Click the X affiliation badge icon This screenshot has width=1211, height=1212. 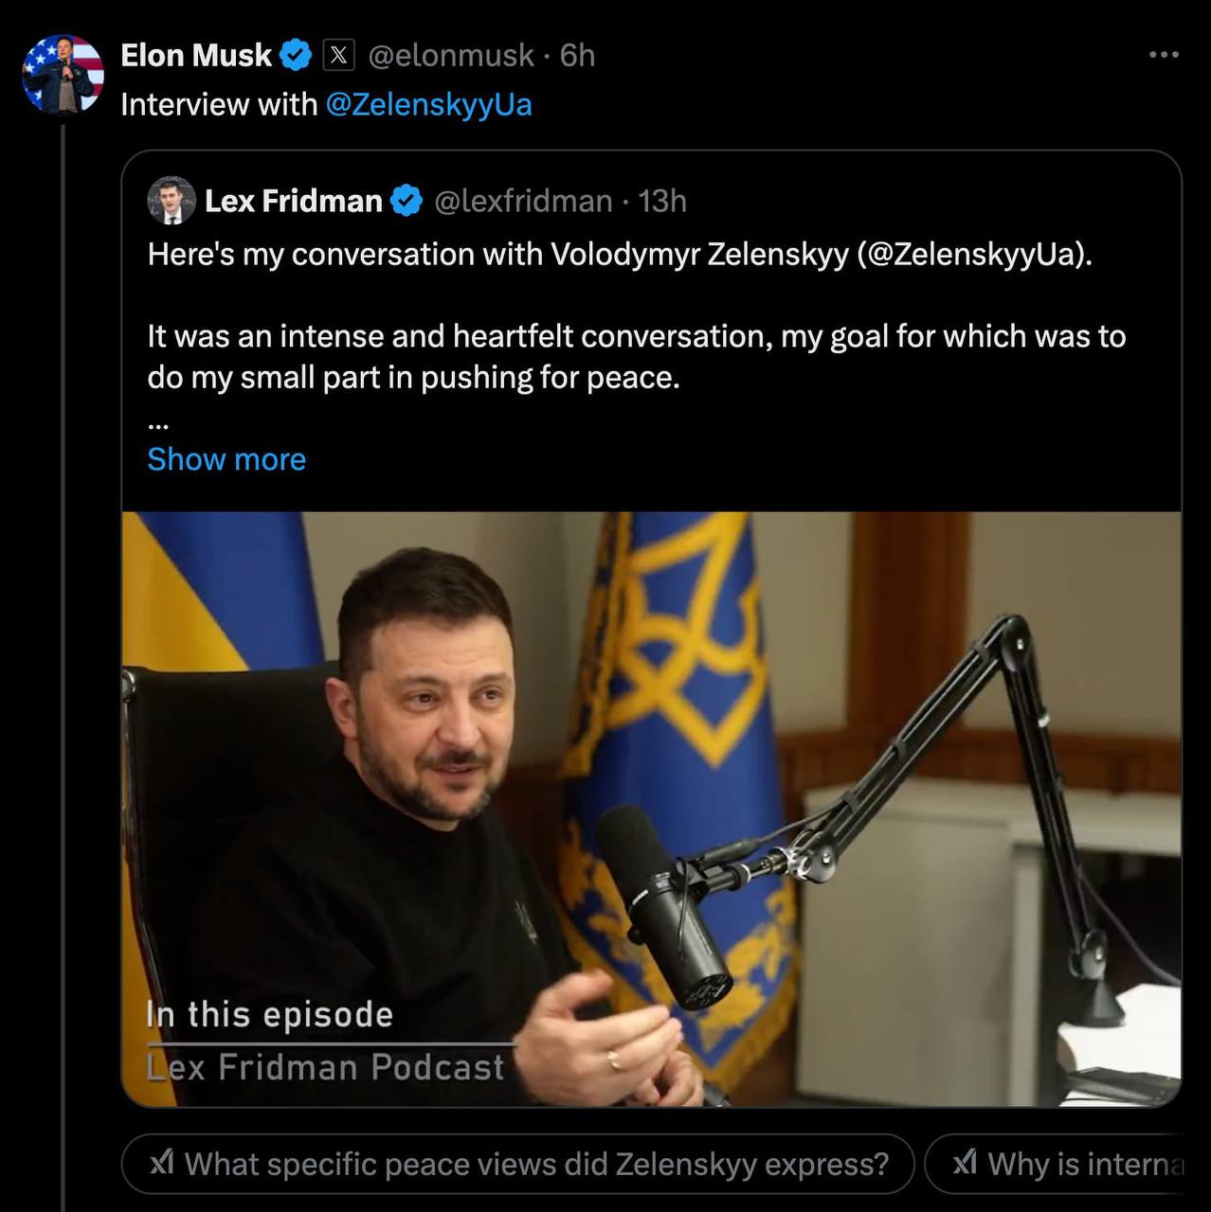pos(338,56)
